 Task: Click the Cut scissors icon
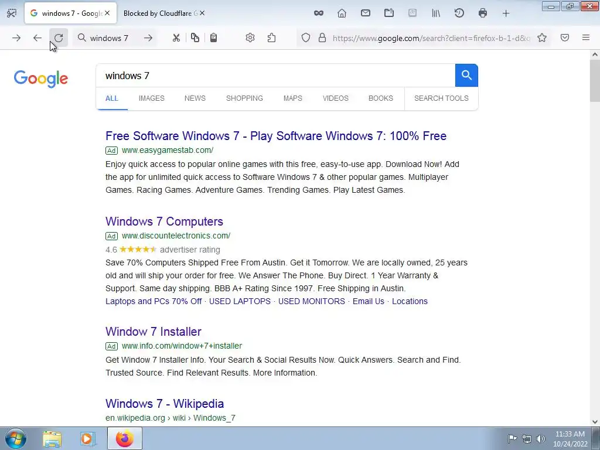[x=176, y=38]
